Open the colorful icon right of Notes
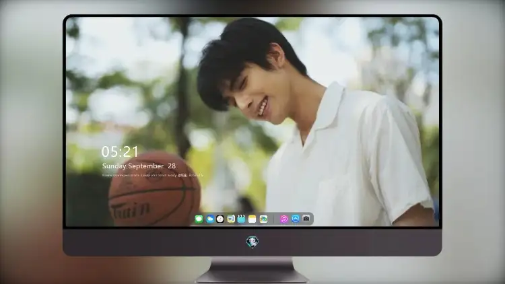This screenshot has width=505, height=284. tap(263, 219)
